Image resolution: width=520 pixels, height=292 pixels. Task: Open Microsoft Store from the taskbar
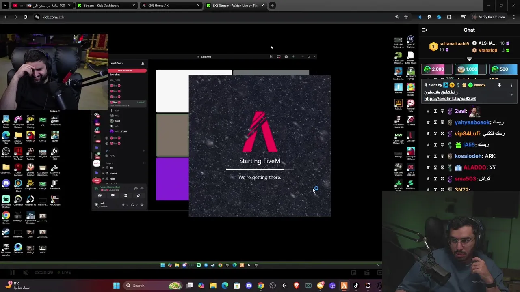(237, 286)
